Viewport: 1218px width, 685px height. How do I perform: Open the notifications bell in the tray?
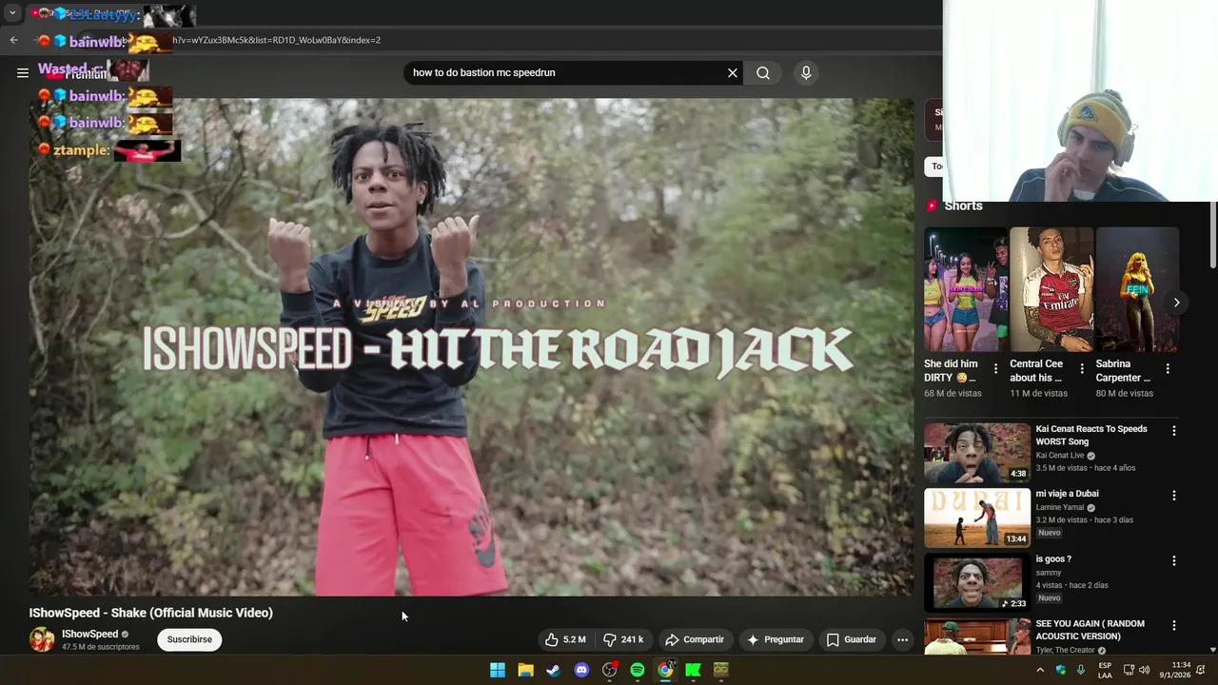[1202, 670]
